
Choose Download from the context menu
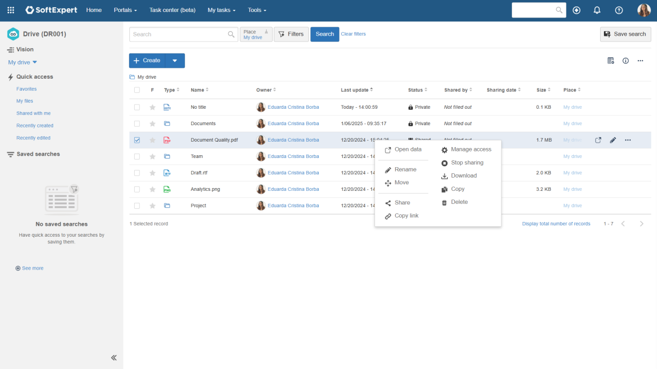pos(463,175)
